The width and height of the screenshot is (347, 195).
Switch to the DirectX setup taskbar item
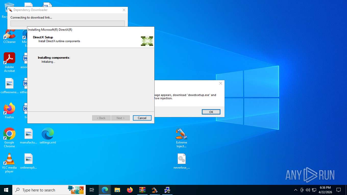(x=167, y=190)
